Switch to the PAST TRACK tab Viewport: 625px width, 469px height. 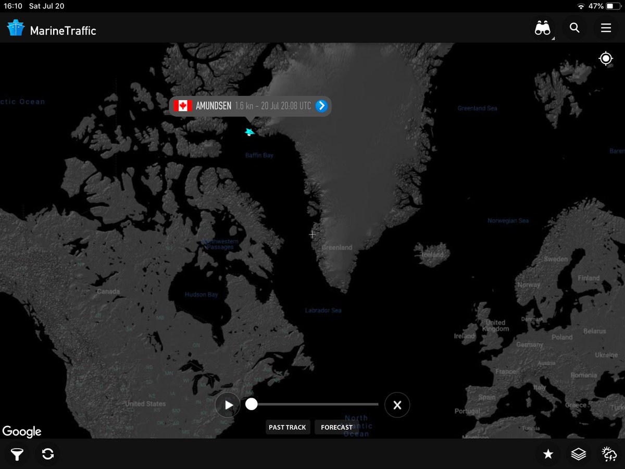(287, 427)
